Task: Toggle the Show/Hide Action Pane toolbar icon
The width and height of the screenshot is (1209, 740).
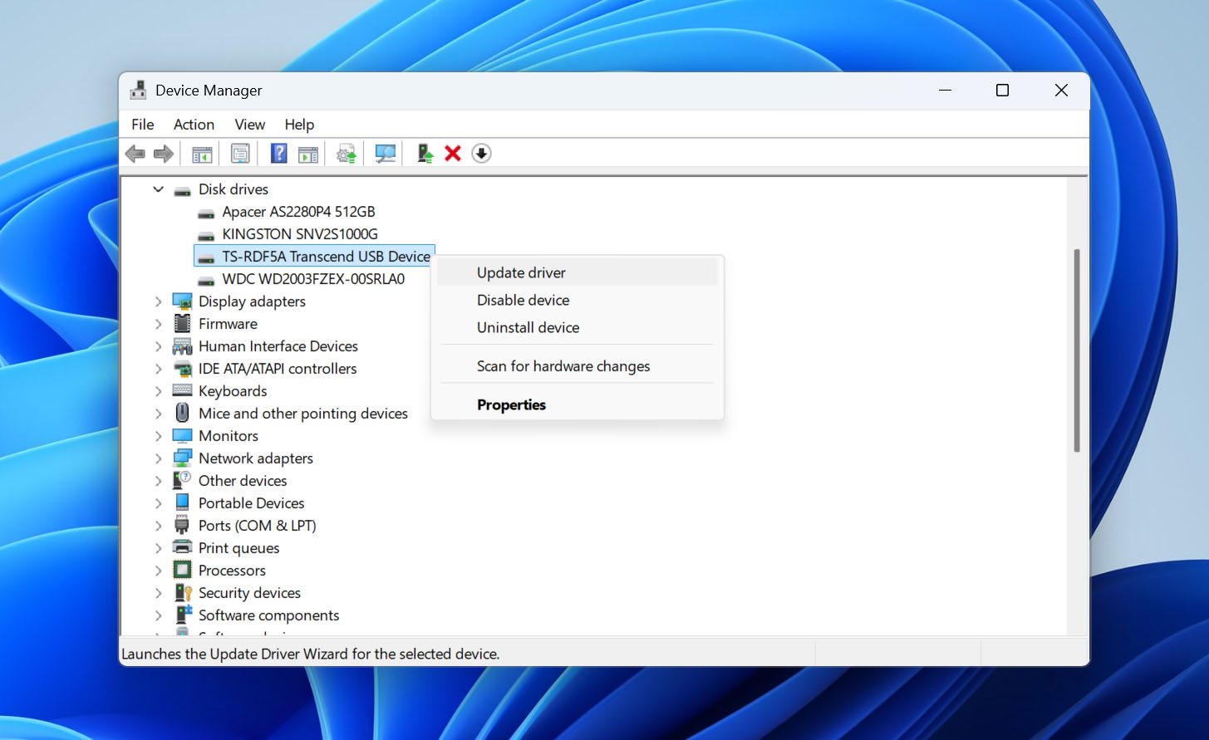Action: [308, 154]
